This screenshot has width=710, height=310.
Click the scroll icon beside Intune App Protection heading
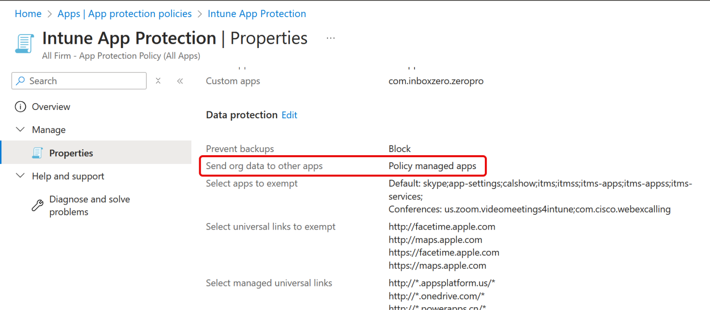pyautogui.click(x=24, y=43)
